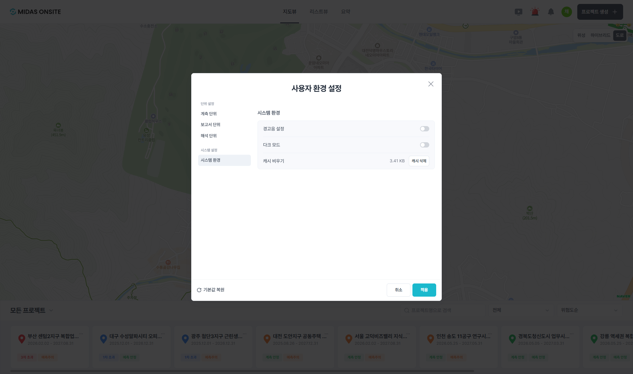Click the search magnifier icon

coord(407,310)
